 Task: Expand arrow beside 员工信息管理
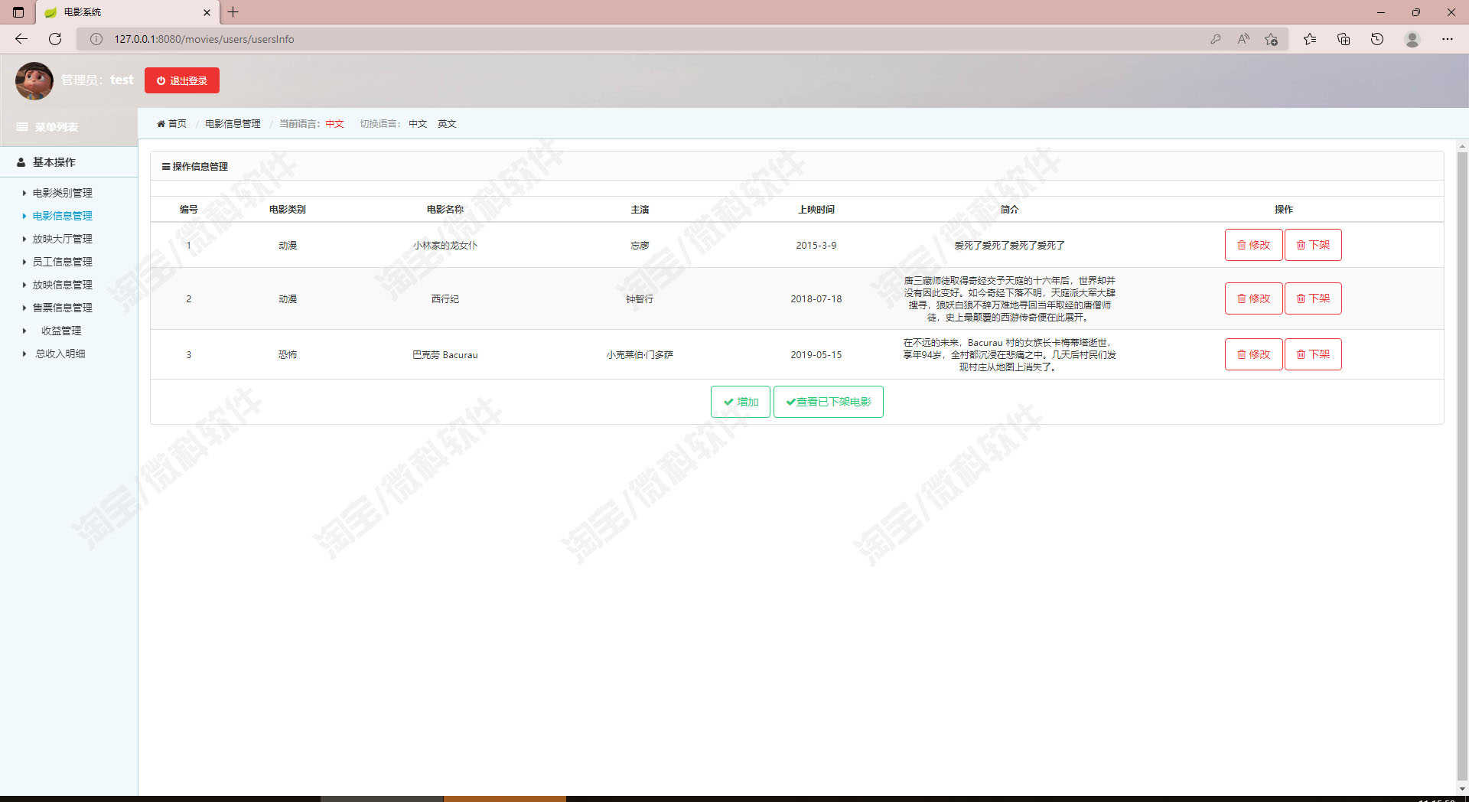[24, 262]
